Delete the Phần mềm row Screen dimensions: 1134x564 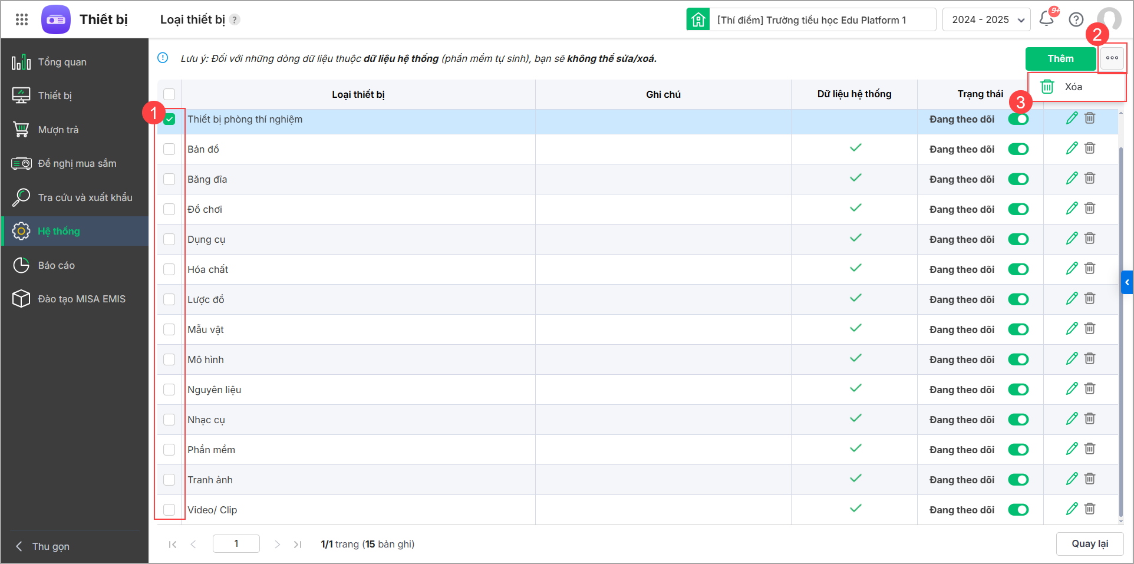pos(1090,449)
